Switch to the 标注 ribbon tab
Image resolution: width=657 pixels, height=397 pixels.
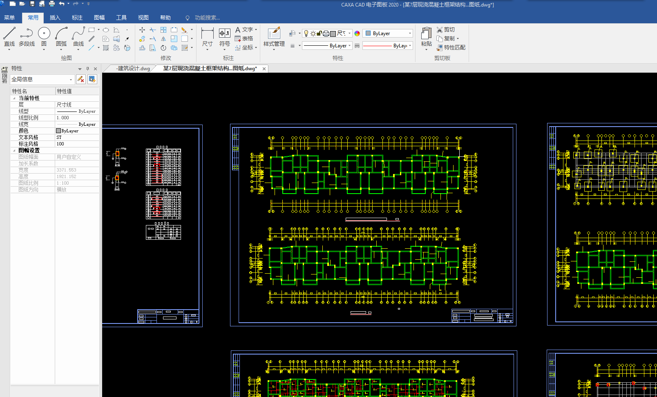click(77, 18)
